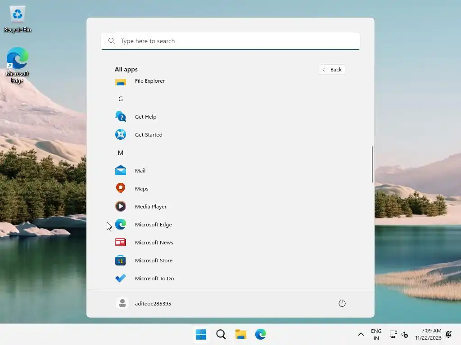
Task: Open the Microsoft News icon
Action: point(121,242)
